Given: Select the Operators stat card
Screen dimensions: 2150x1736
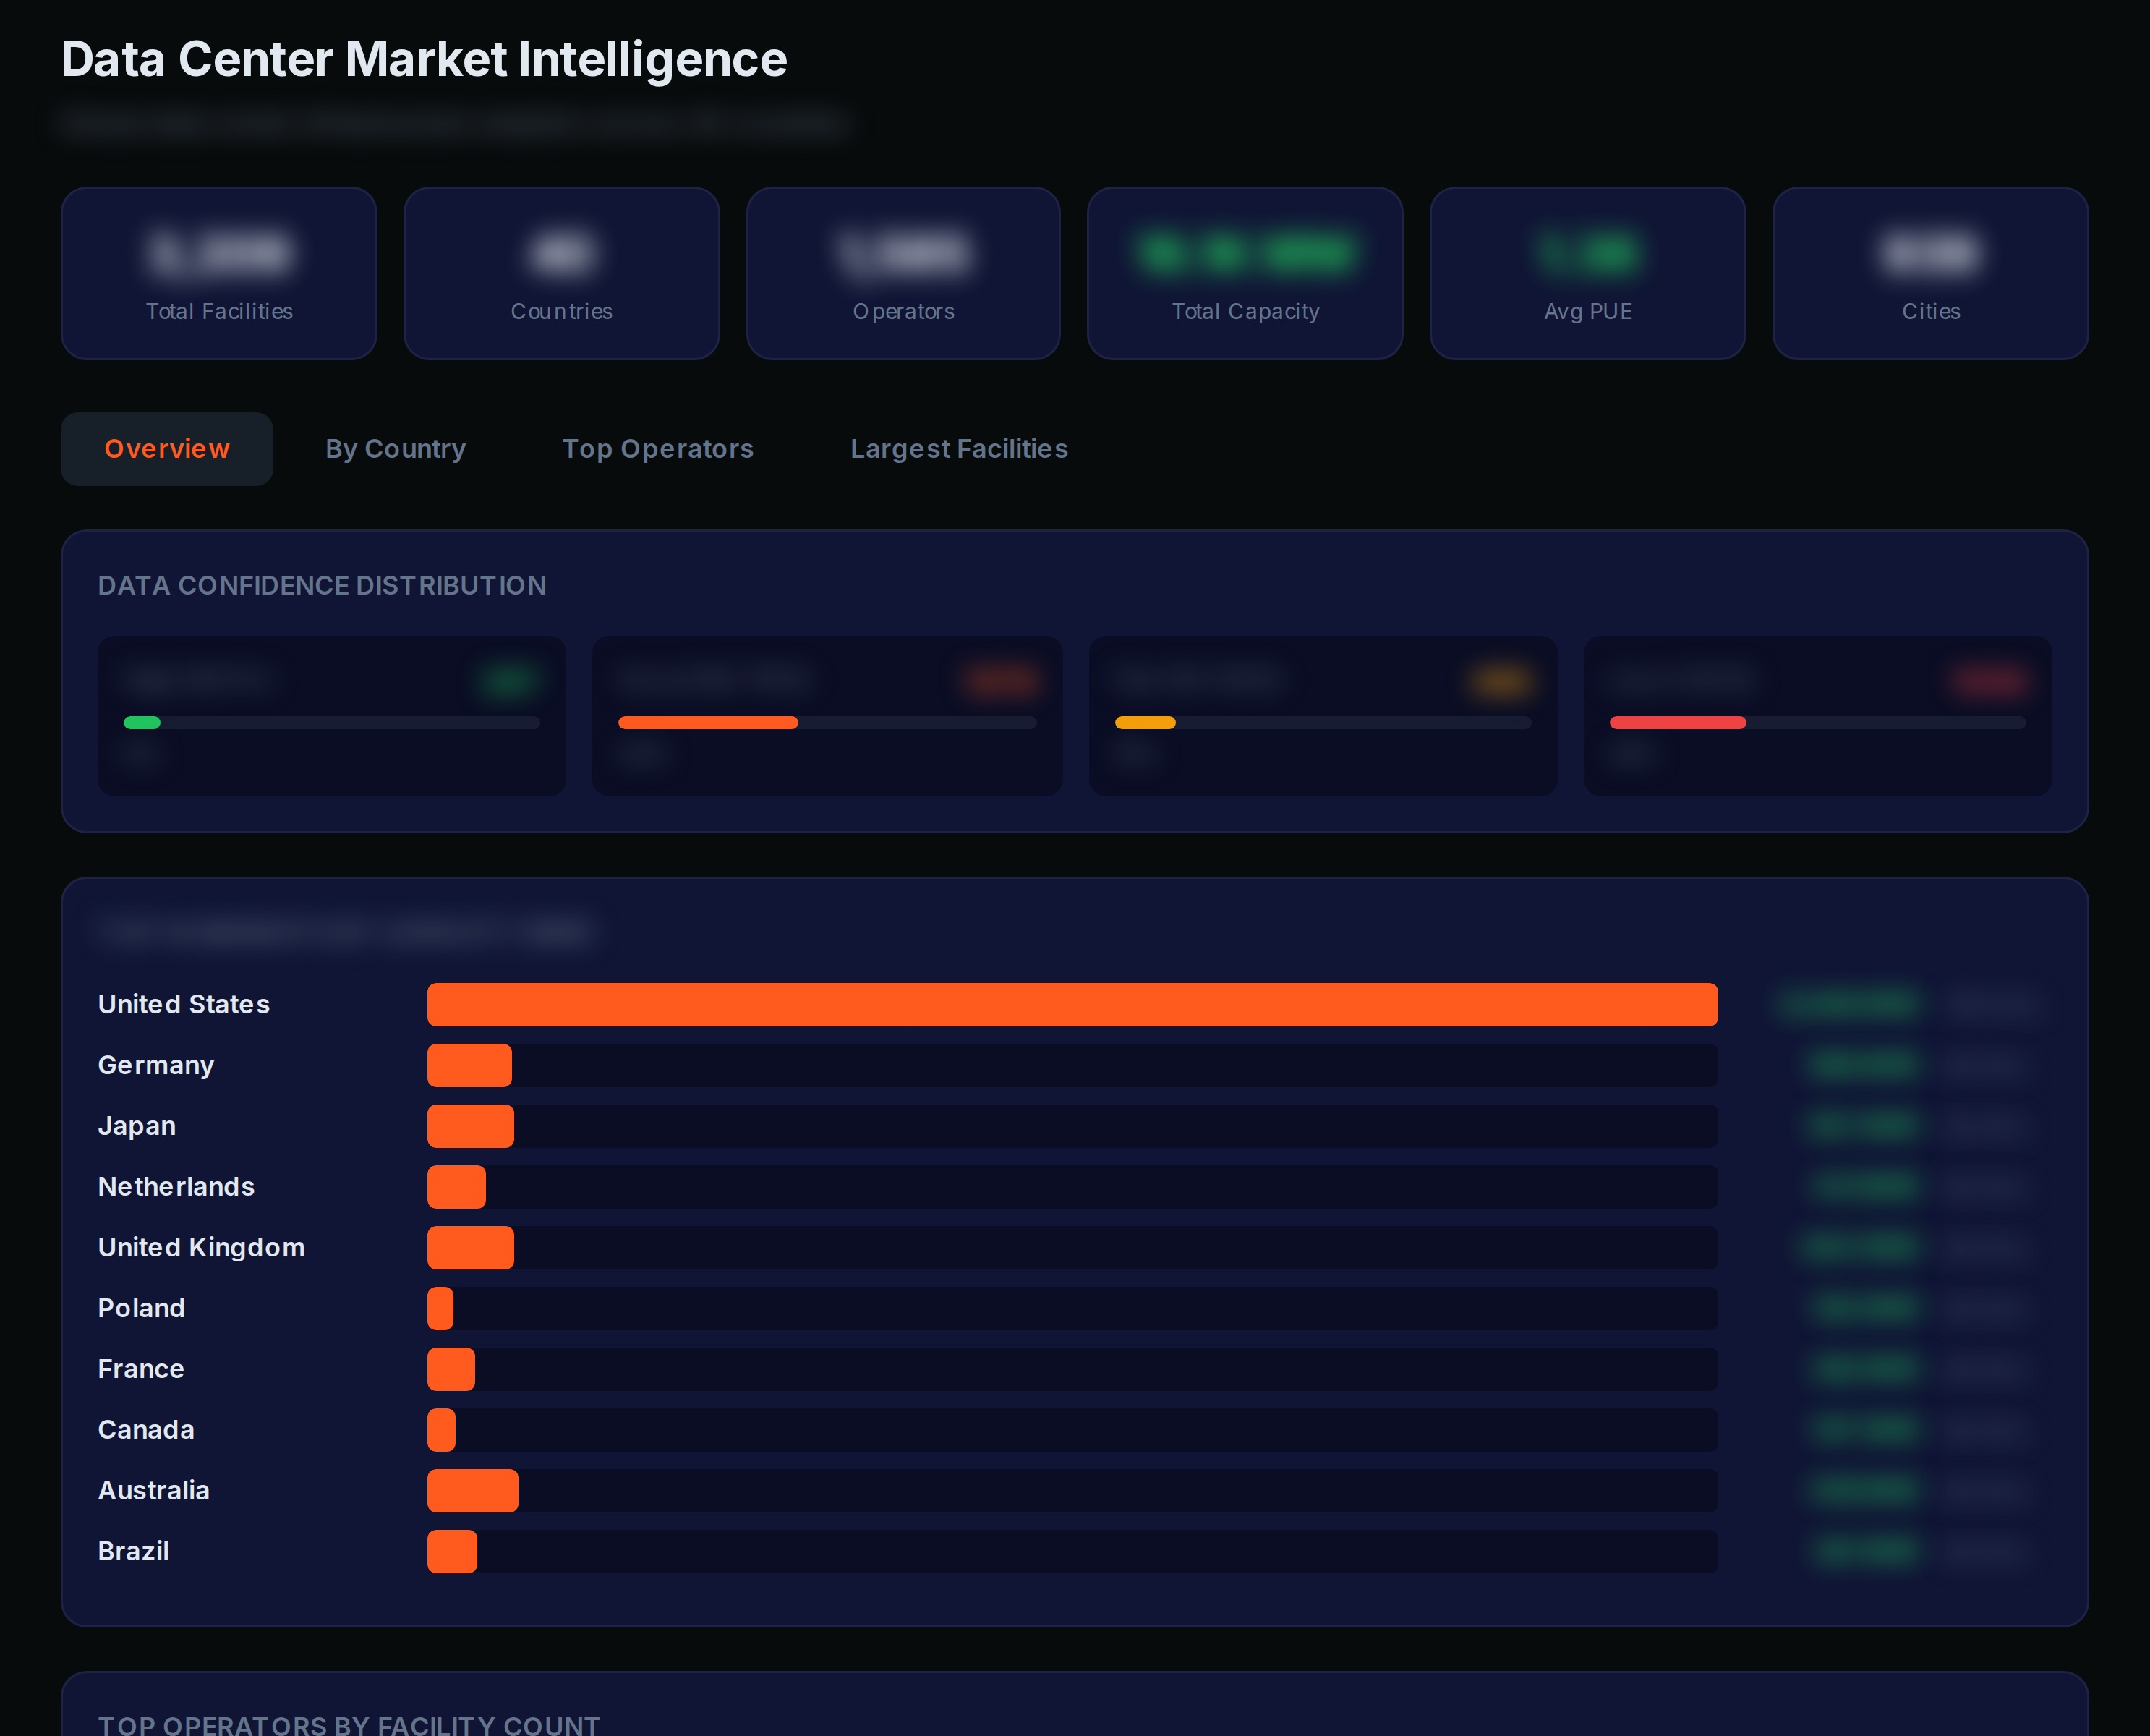Looking at the screenshot, I should pos(903,273).
